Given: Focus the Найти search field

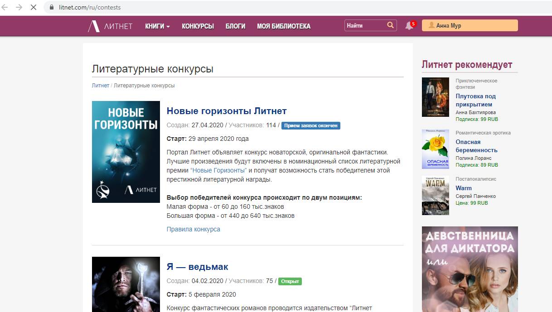Looking at the screenshot, I should pos(364,26).
